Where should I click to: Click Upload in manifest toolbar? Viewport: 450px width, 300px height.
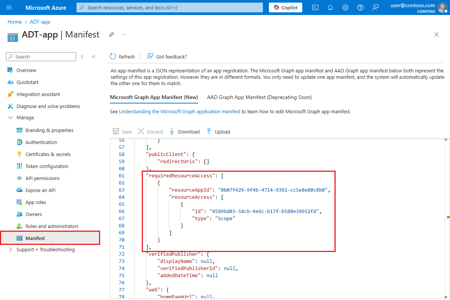tap(218, 132)
